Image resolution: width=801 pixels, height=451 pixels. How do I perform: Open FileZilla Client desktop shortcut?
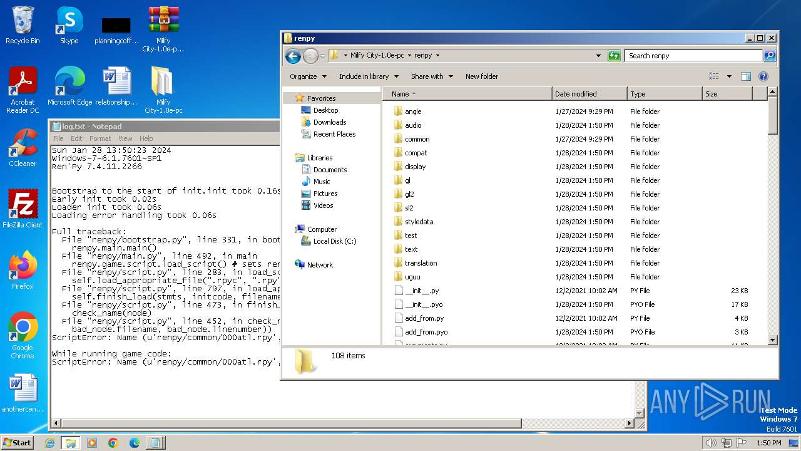(x=23, y=209)
